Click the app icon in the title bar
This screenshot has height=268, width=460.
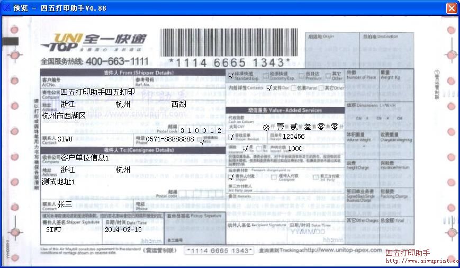pos(6,7)
